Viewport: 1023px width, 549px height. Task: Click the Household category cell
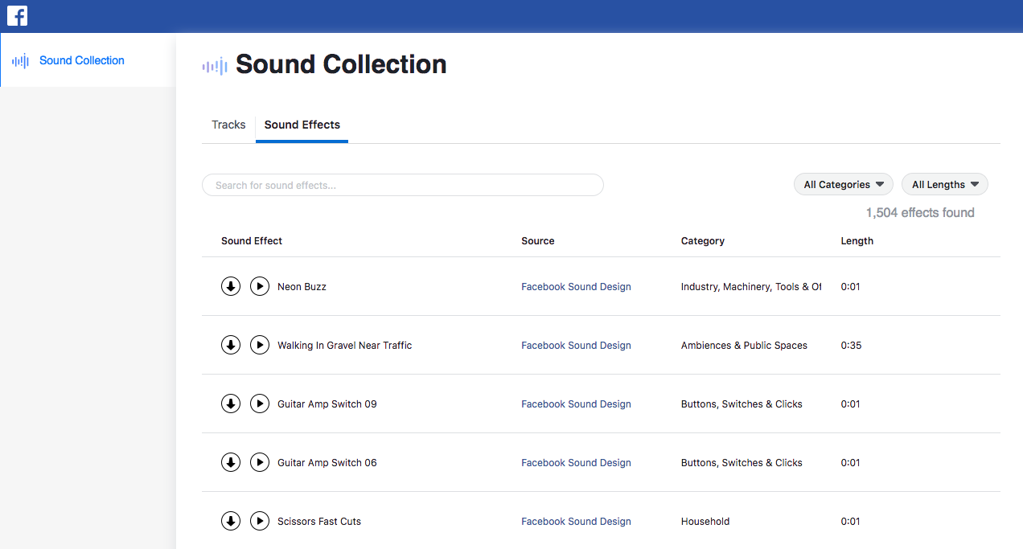coord(705,522)
